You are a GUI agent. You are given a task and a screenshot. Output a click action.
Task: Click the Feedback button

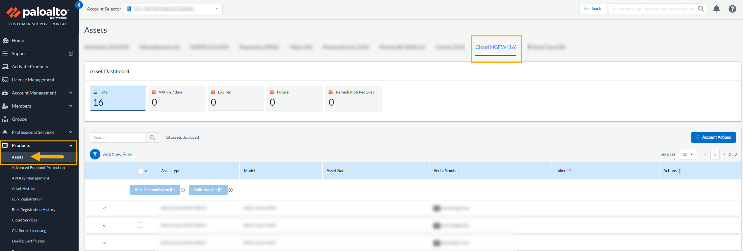coord(592,9)
